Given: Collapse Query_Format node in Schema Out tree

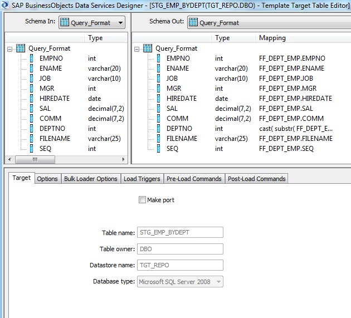Looking at the screenshot, I should 136,49.
